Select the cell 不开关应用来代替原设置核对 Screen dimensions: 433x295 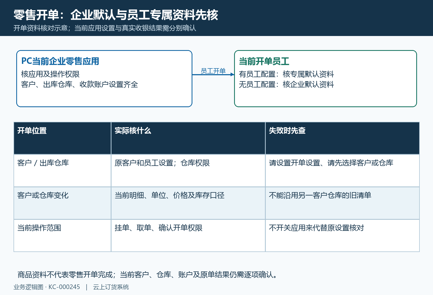point(342,235)
